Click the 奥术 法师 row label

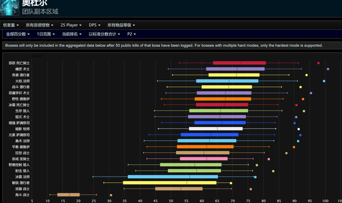click(22, 141)
